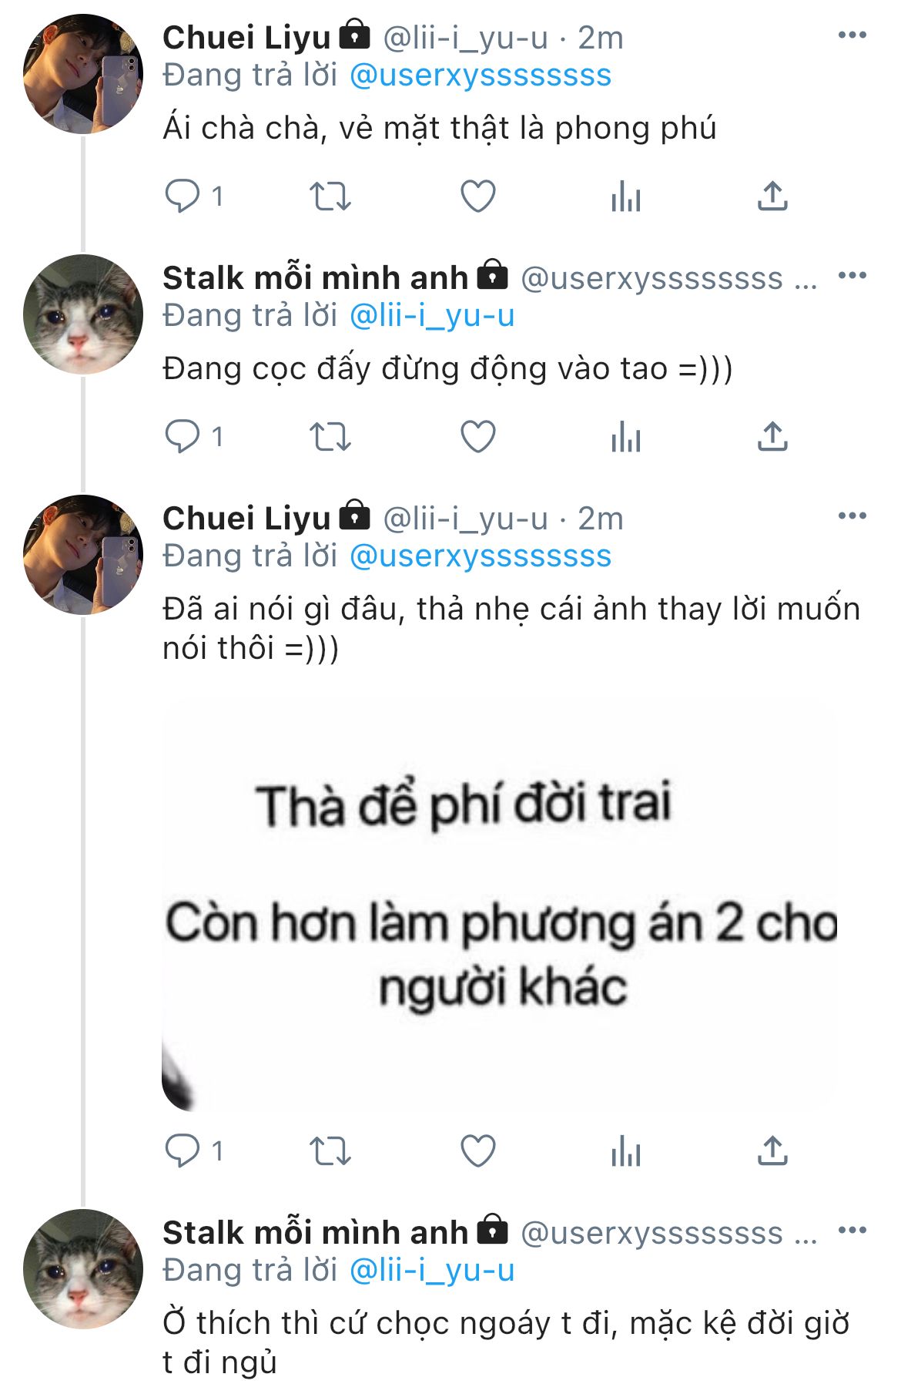Share the "Đang cọc đấy" tweet

tap(772, 437)
